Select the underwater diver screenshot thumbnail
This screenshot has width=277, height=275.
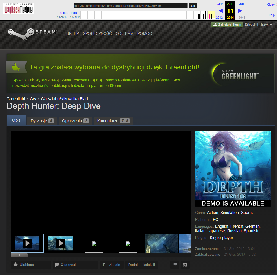pos(161,243)
